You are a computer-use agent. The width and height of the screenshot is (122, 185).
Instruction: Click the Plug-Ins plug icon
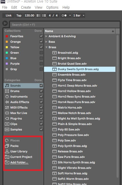pyautogui.click(x=7, y=118)
